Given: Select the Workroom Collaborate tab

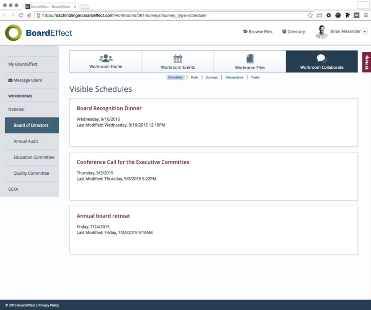Looking at the screenshot, I should point(322,61).
